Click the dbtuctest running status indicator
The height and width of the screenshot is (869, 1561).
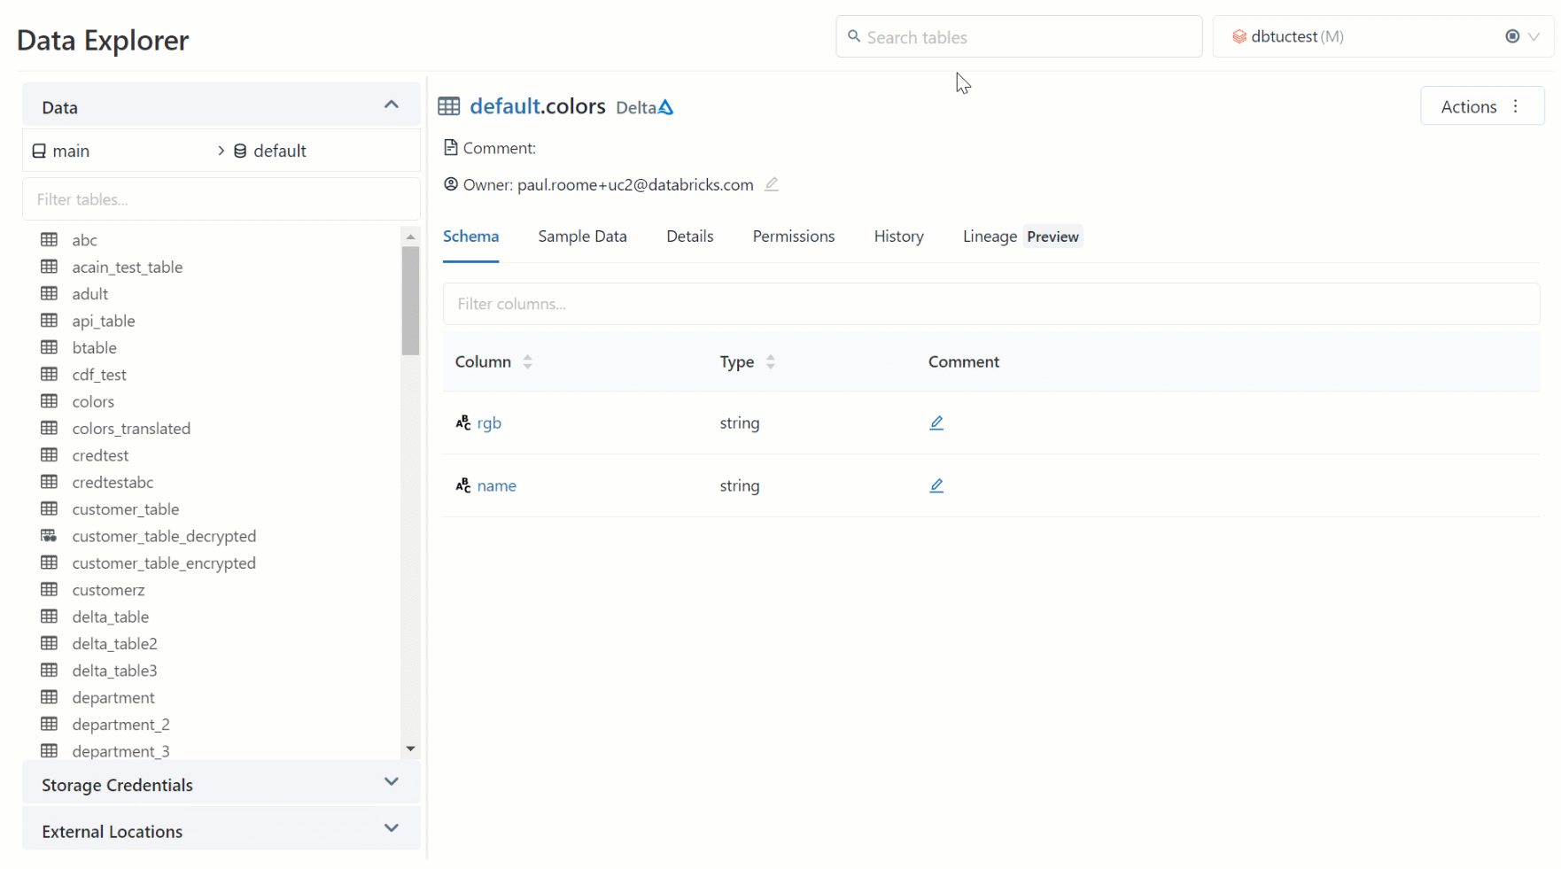tap(1512, 36)
